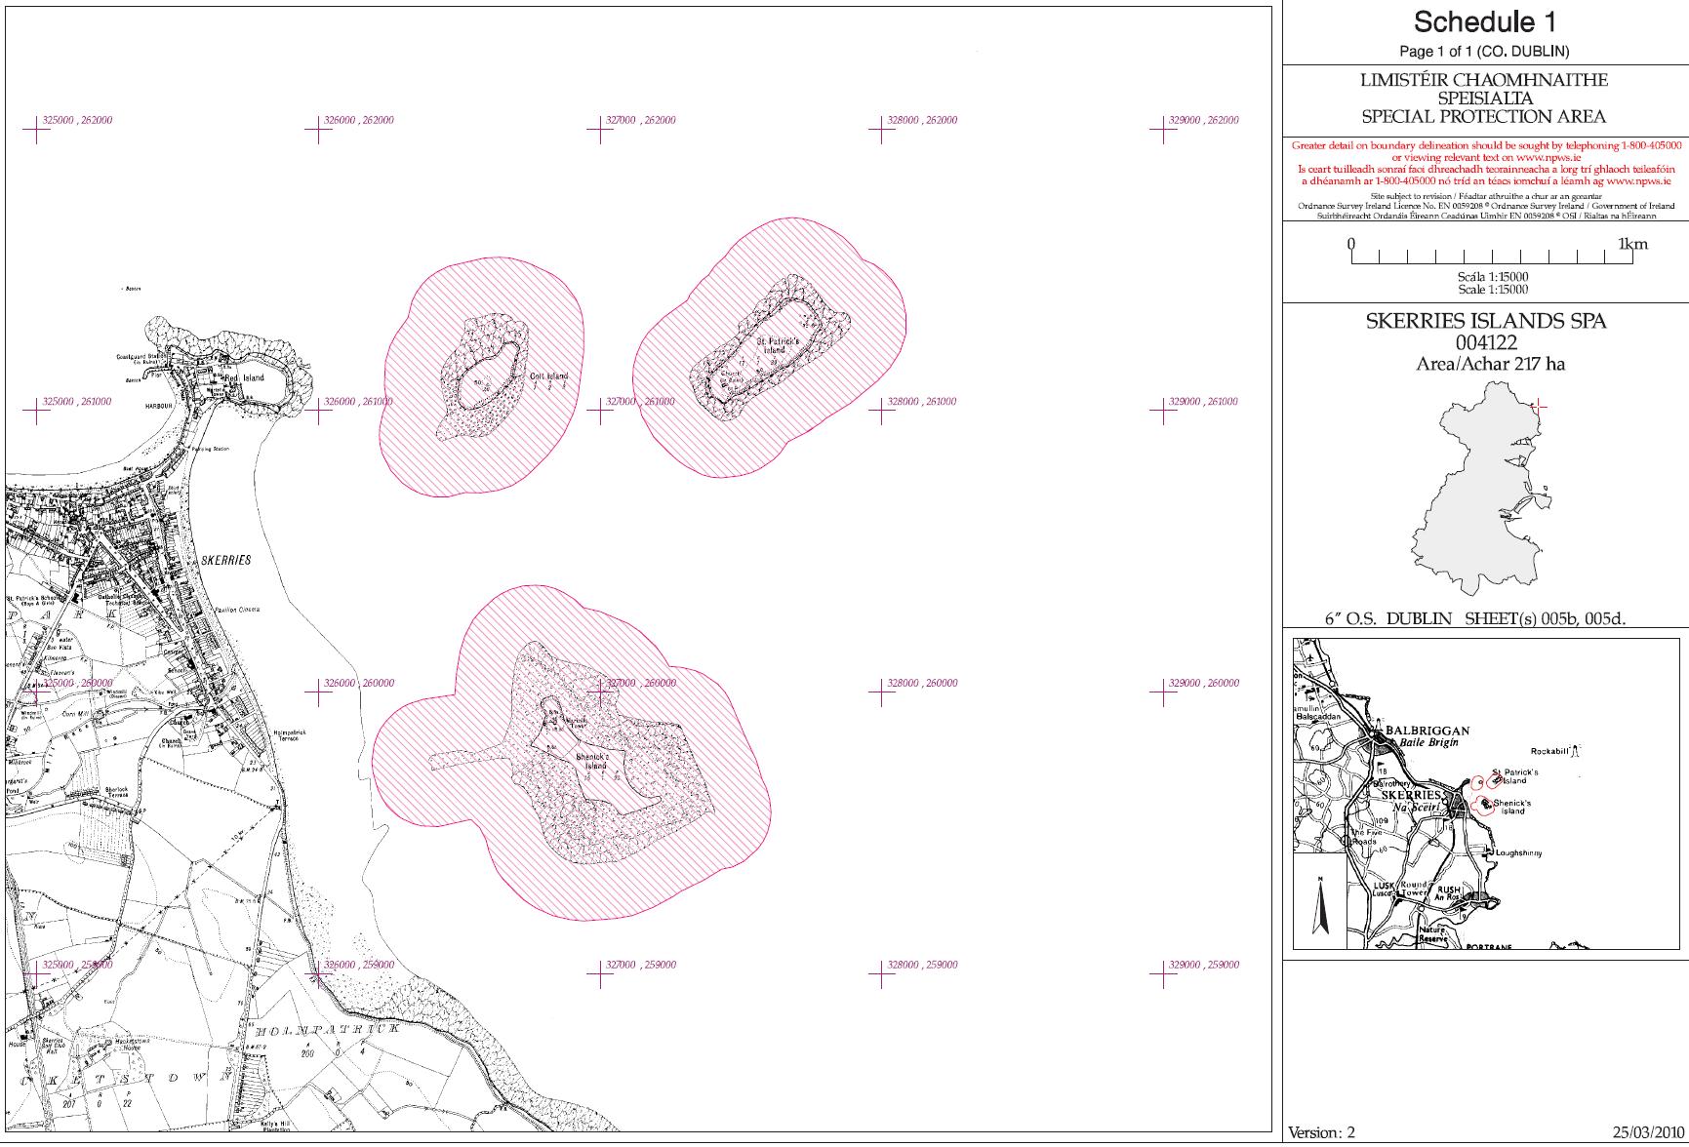Click "LIMISTÉIR CHAOMHNAITHE" title line
Screen dimensions: 1689x1147
(1484, 80)
